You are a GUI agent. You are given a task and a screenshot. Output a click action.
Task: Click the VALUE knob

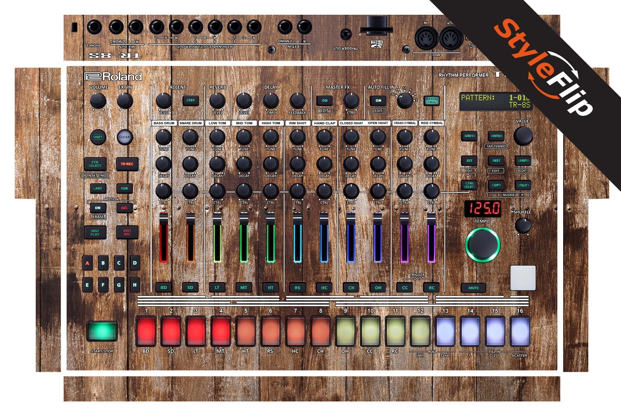tap(523, 136)
